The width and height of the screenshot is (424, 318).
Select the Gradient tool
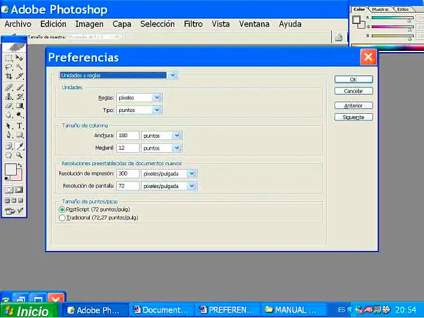click(19, 106)
